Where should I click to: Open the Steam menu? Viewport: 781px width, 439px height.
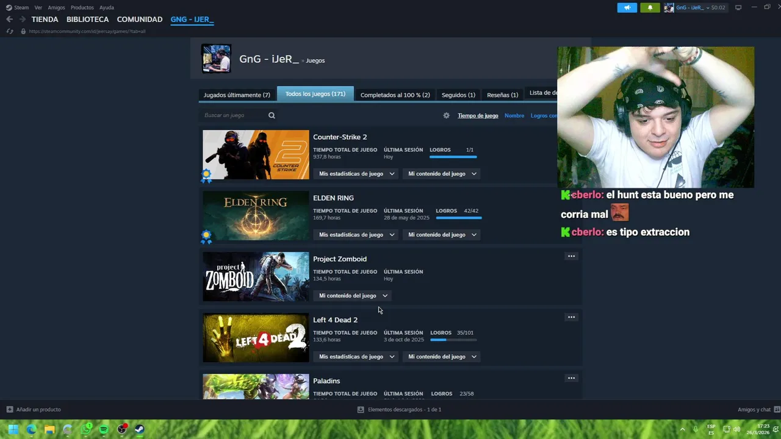[17, 7]
